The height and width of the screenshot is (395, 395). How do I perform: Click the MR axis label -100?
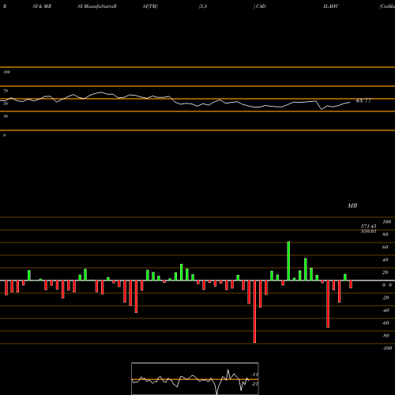(x=387, y=348)
